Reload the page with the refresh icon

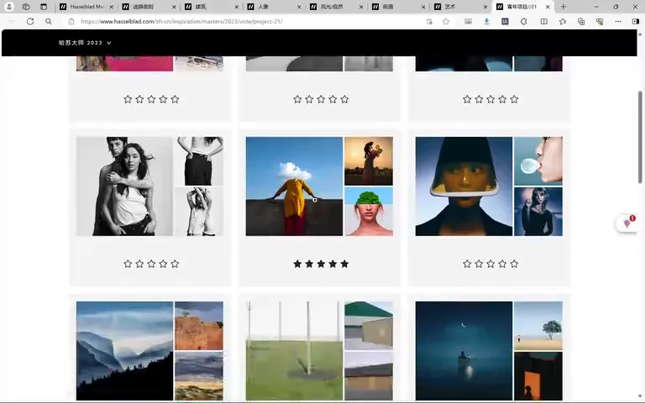click(x=30, y=21)
